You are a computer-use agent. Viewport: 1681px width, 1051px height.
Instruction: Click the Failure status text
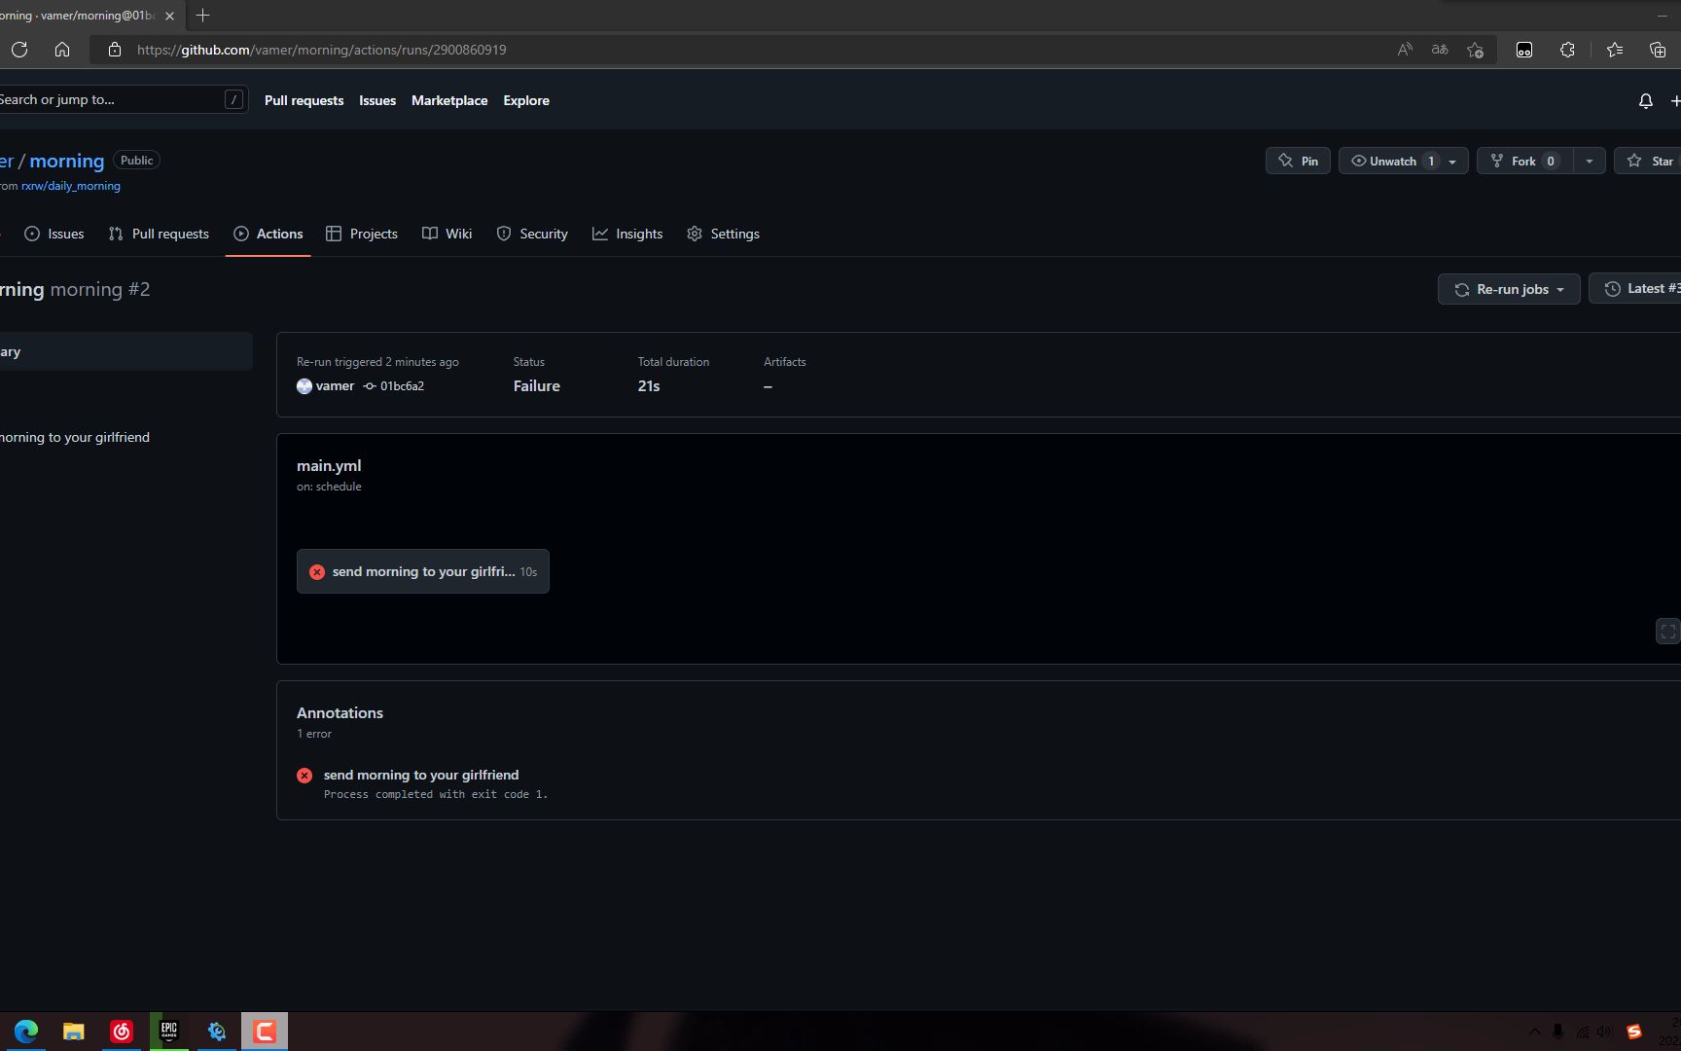point(537,386)
